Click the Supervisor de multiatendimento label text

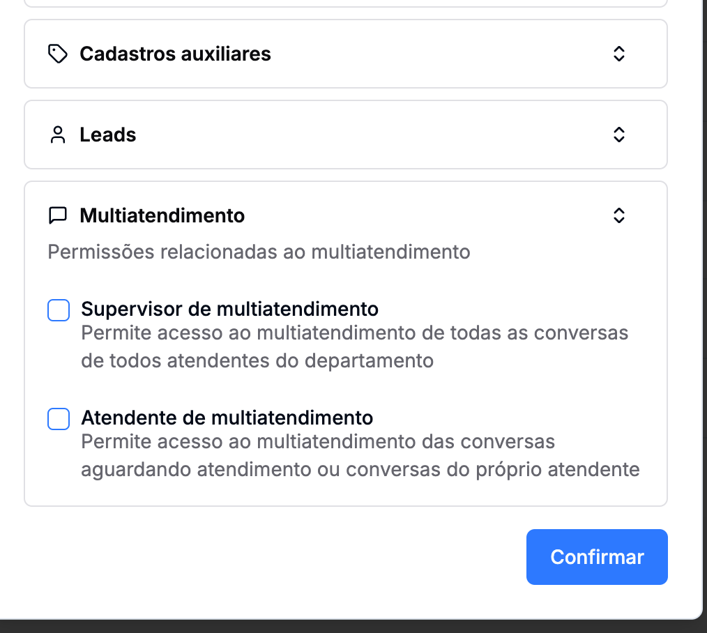229,309
